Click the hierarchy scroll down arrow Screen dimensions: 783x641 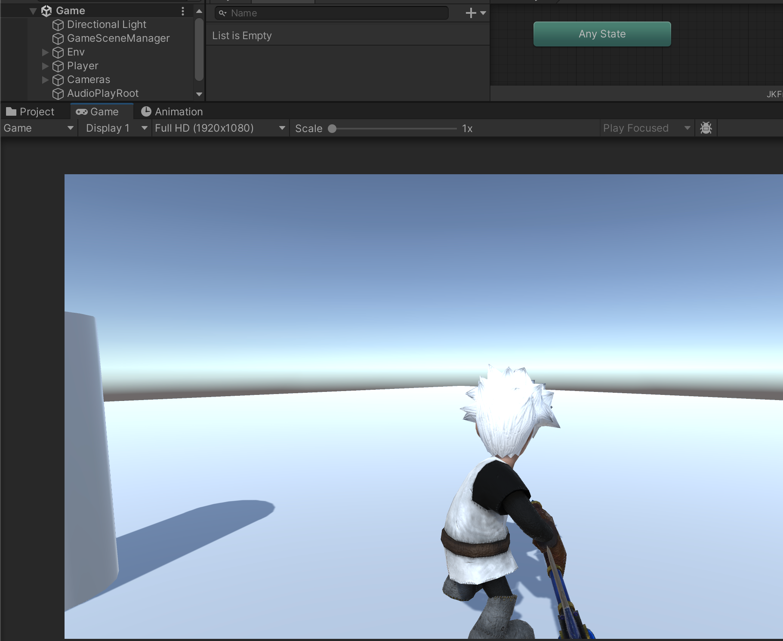pos(199,94)
